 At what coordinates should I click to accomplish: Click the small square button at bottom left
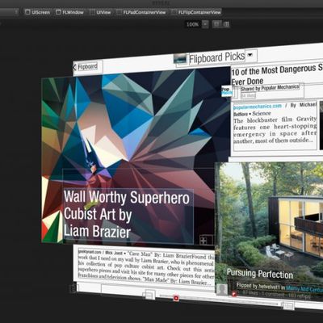(x=73, y=288)
